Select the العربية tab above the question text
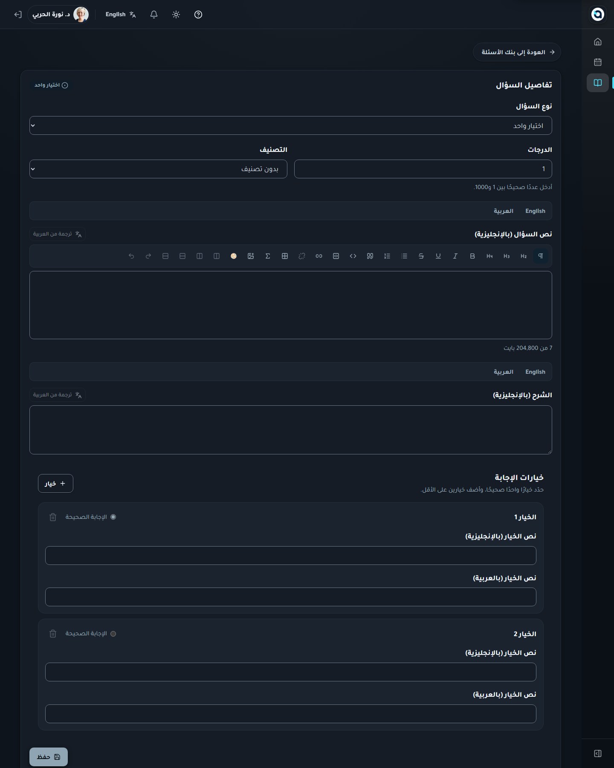614x768 pixels. coord(503,211)
